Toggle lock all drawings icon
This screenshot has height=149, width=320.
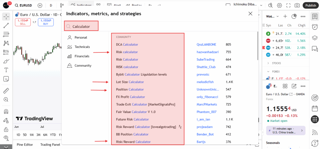click(x=6, y=129)
